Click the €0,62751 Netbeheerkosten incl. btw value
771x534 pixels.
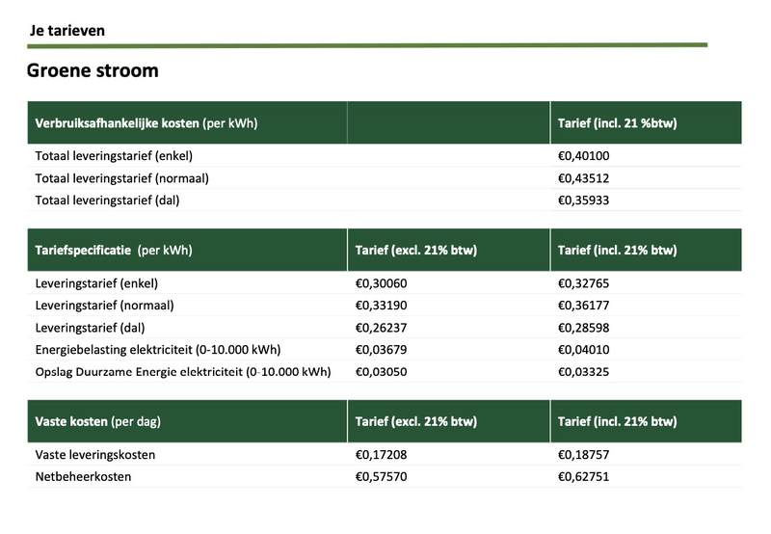(584, 476)
